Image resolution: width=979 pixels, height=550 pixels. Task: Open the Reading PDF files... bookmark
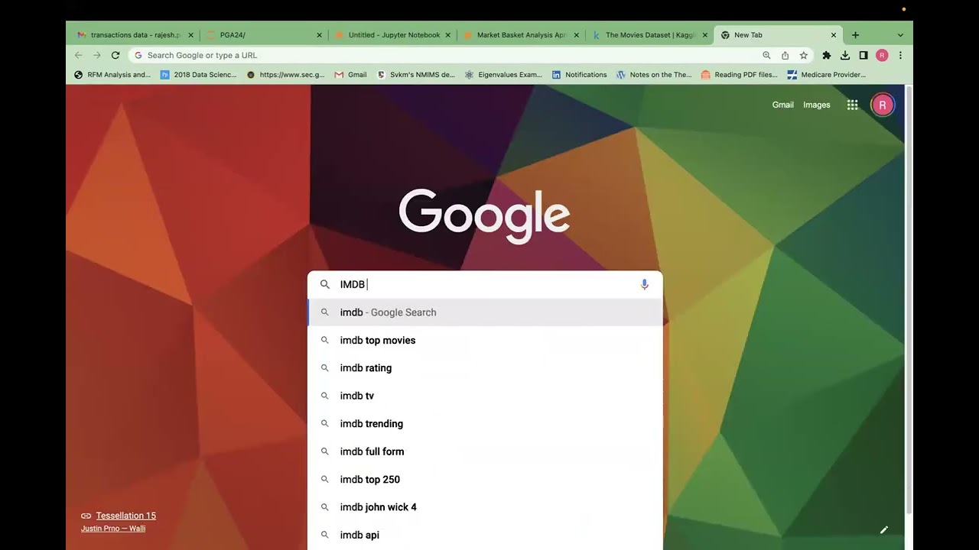[740, 75]
